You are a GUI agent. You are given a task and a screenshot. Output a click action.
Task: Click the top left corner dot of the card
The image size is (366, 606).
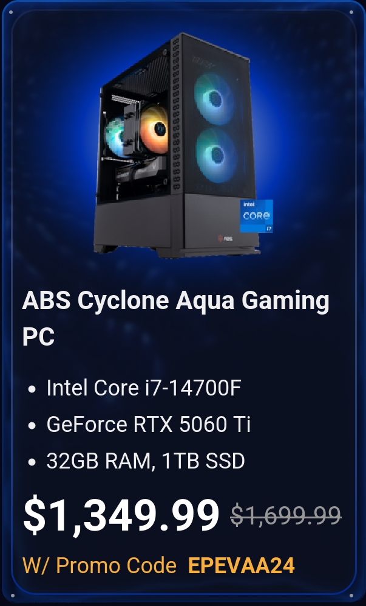tap(11, 12)
